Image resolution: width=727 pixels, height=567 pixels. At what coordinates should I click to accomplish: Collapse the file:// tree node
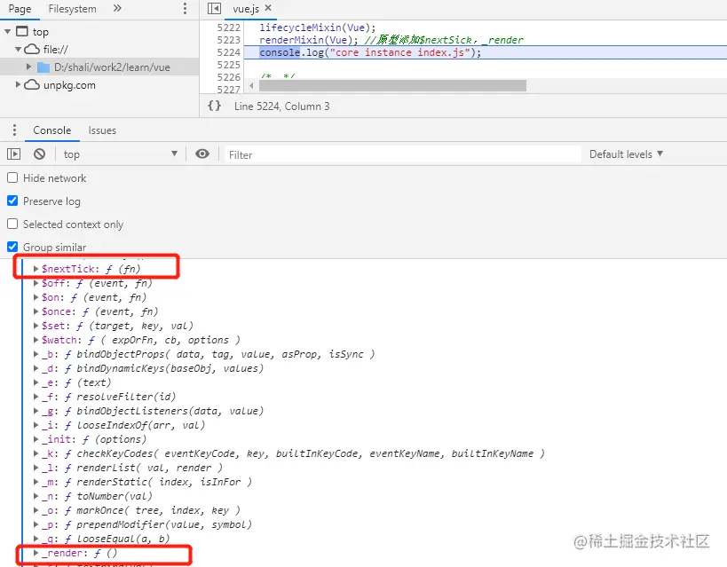tap(18, 49)
